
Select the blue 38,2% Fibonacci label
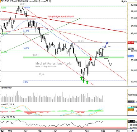pos(26,48)
